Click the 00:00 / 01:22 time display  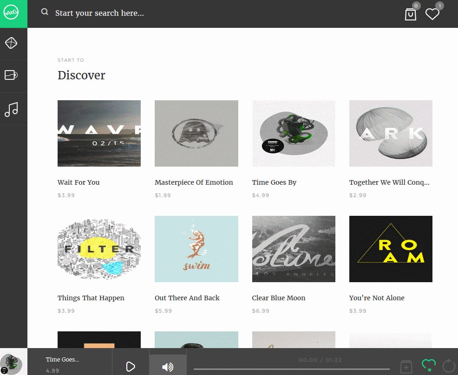tap(320, 360)
